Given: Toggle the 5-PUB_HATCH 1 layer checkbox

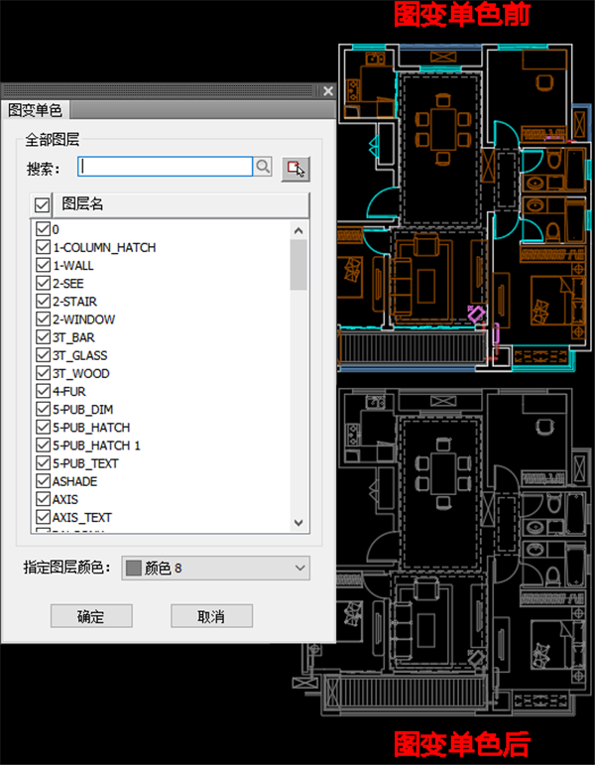Looking at the screenshot, I should pyautogui.click(x=43, y=446).
